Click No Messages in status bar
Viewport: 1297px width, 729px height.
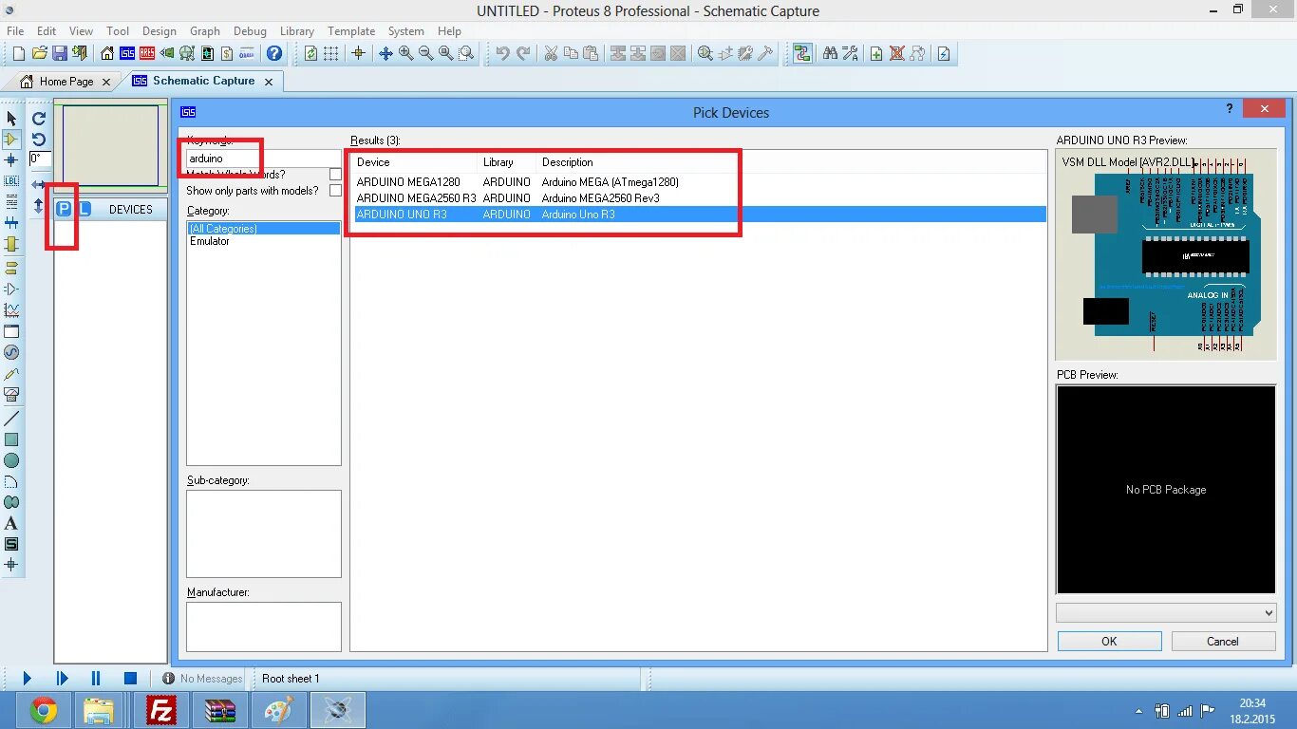click(x=202, y=679)
